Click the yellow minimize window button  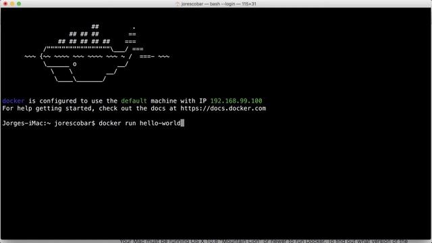point(12,3)
